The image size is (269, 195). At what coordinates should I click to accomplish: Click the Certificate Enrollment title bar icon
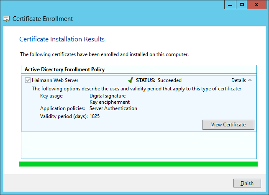click(x=7, y=19)
